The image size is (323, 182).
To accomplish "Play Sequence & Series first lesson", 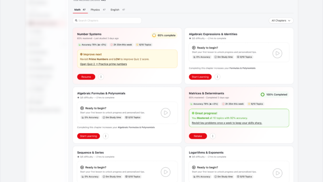I will pos(166,172).
